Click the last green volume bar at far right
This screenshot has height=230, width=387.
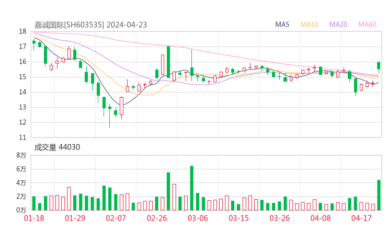point(379,195)
